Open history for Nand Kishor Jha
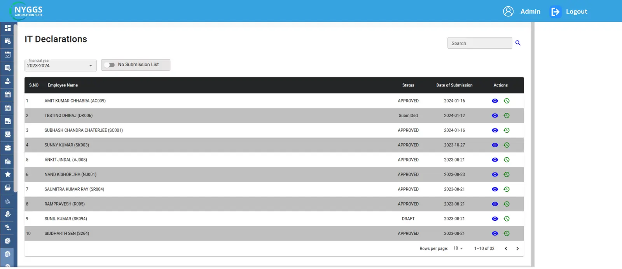This screenshot has width=622, height=269. coord(507,174)
